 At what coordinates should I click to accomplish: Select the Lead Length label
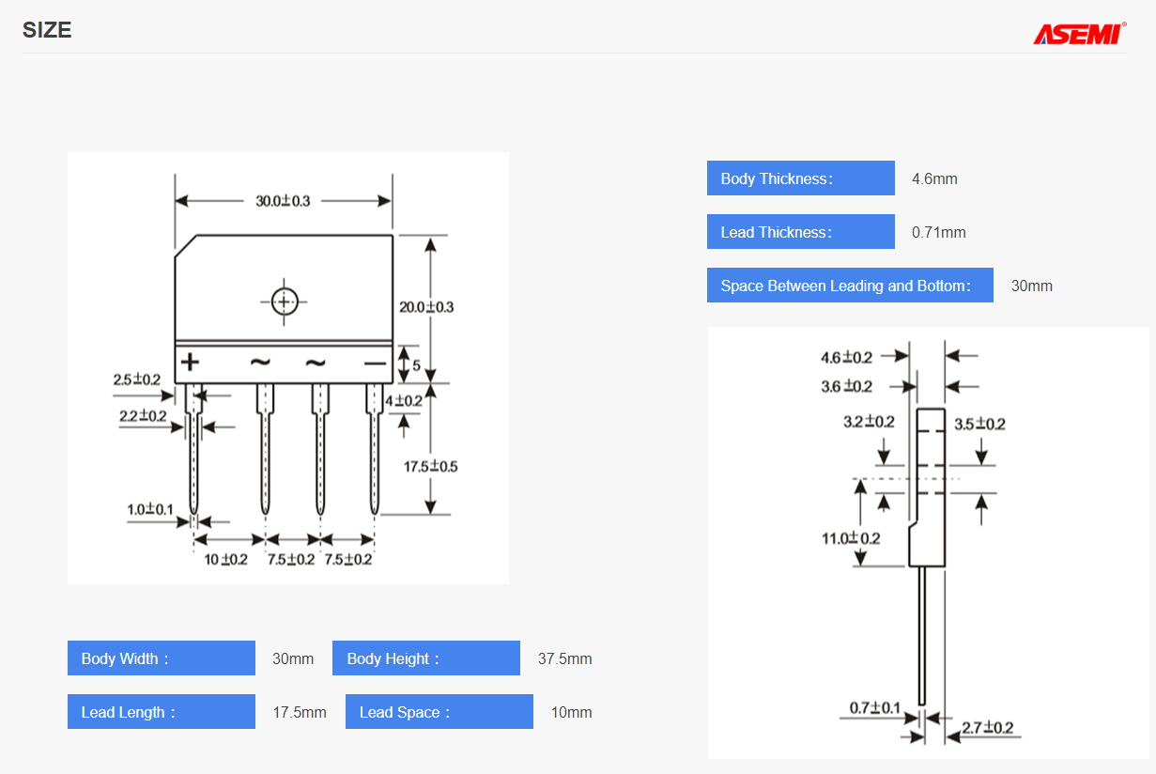[x=162, y=712]
